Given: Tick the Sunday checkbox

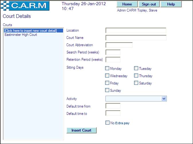Looking at the screenshot, I should tap(107, 90).
